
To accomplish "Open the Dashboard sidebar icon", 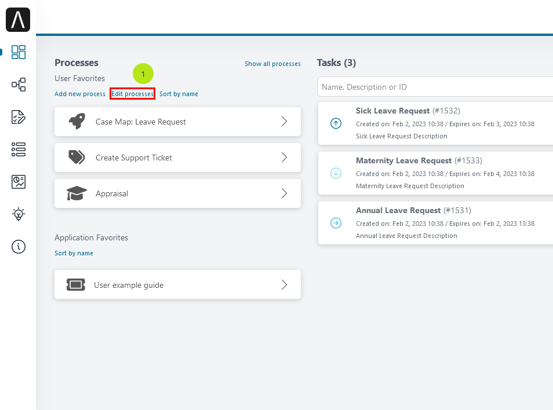I will pos(19,52).
